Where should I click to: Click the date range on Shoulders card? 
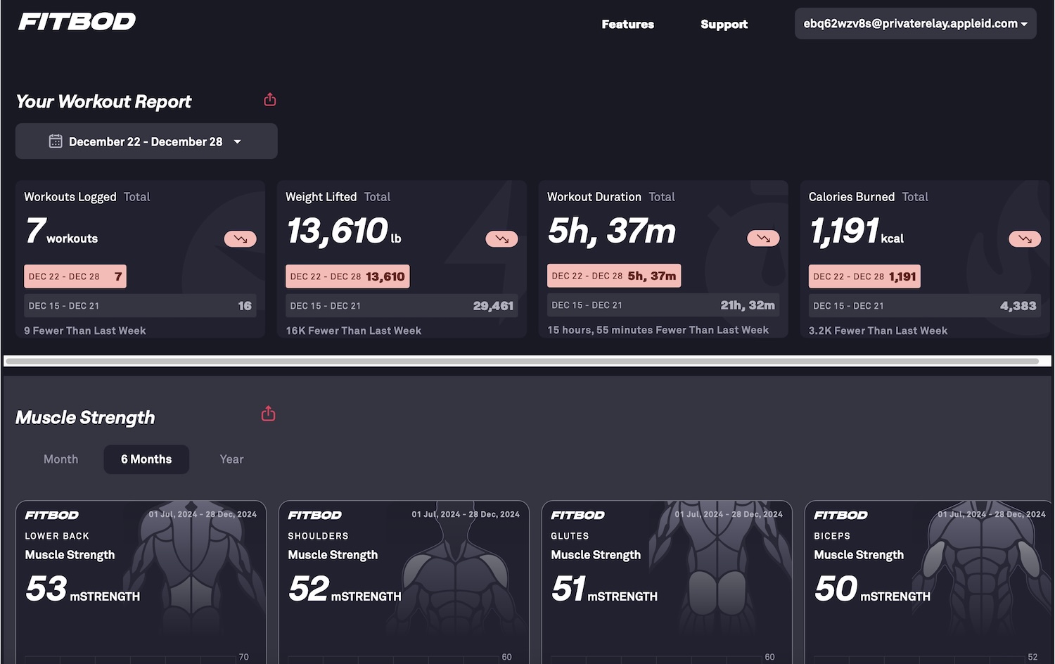pyautogui.click(x=466, y=514)
